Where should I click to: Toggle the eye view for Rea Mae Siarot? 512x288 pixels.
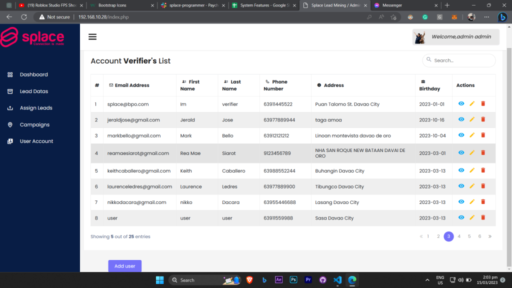[461, 153]
